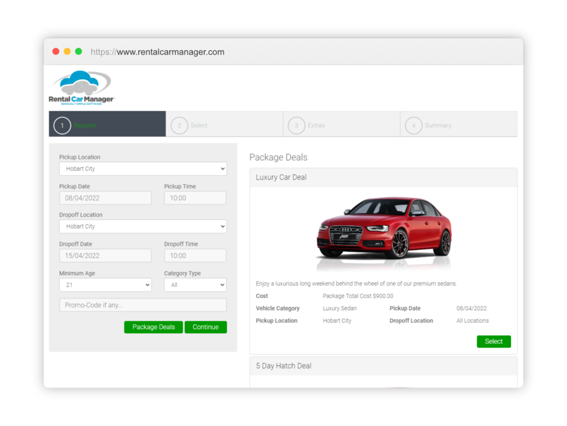This screenshot has height=426, width=567.
Task: Click the Pickup Time field
Action: point(195,198)
